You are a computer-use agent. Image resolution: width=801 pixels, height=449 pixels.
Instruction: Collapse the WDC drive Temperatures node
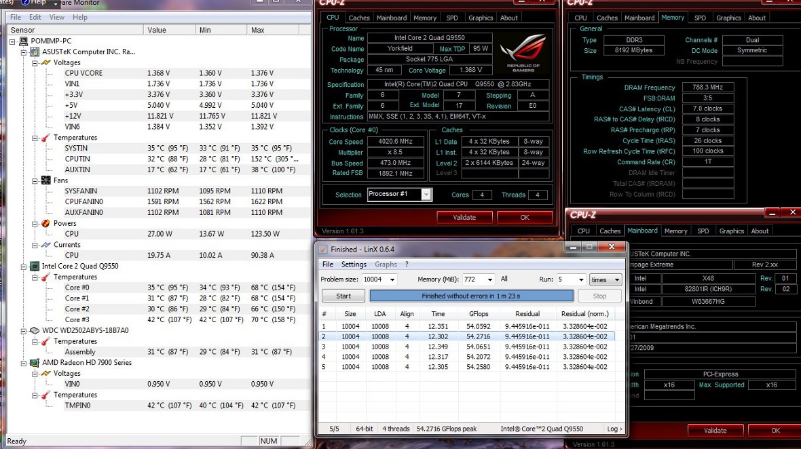click(35, 342)
